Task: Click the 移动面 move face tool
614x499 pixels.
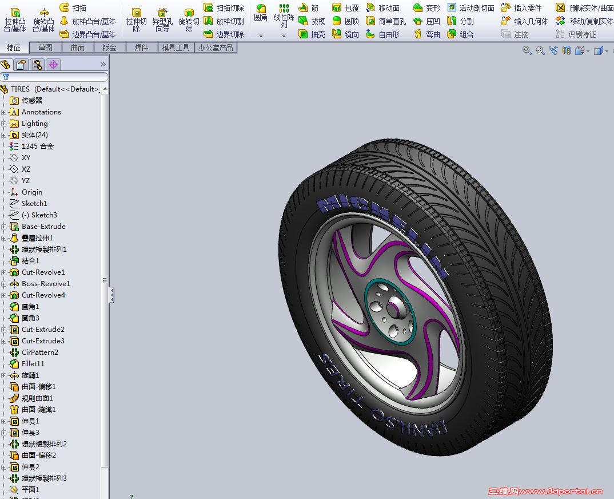Action: pyautogui.click(x=383, y=8)
